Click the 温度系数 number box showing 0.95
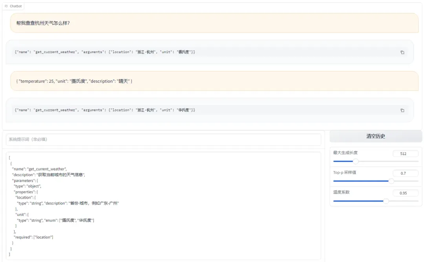Screen dimensions: 424x262 [405, 193]
